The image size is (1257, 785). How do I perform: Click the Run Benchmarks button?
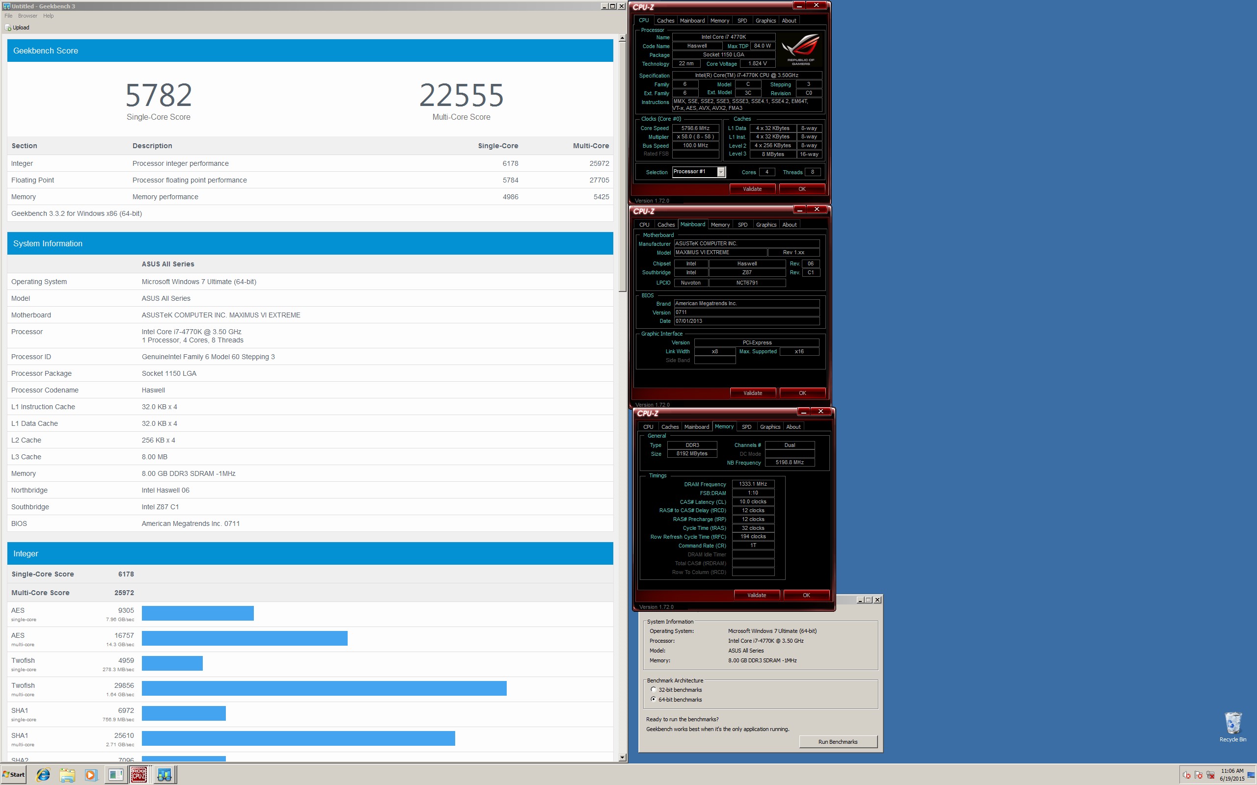pos(837,741)
